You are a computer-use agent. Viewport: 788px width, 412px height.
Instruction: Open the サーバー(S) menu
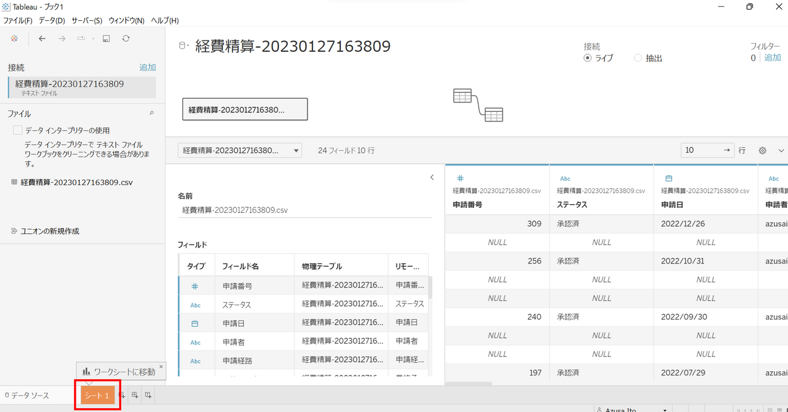pos(87,21)
